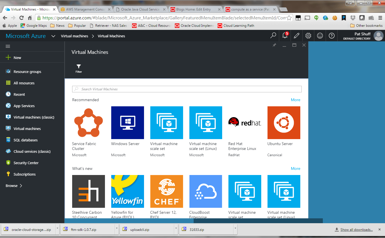Open the Cloud Learning Path bookmark
The image size is (385, 238).
coord(236,25)
